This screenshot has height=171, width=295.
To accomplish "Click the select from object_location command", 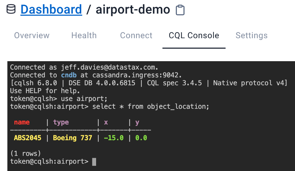I will (151, 106).
